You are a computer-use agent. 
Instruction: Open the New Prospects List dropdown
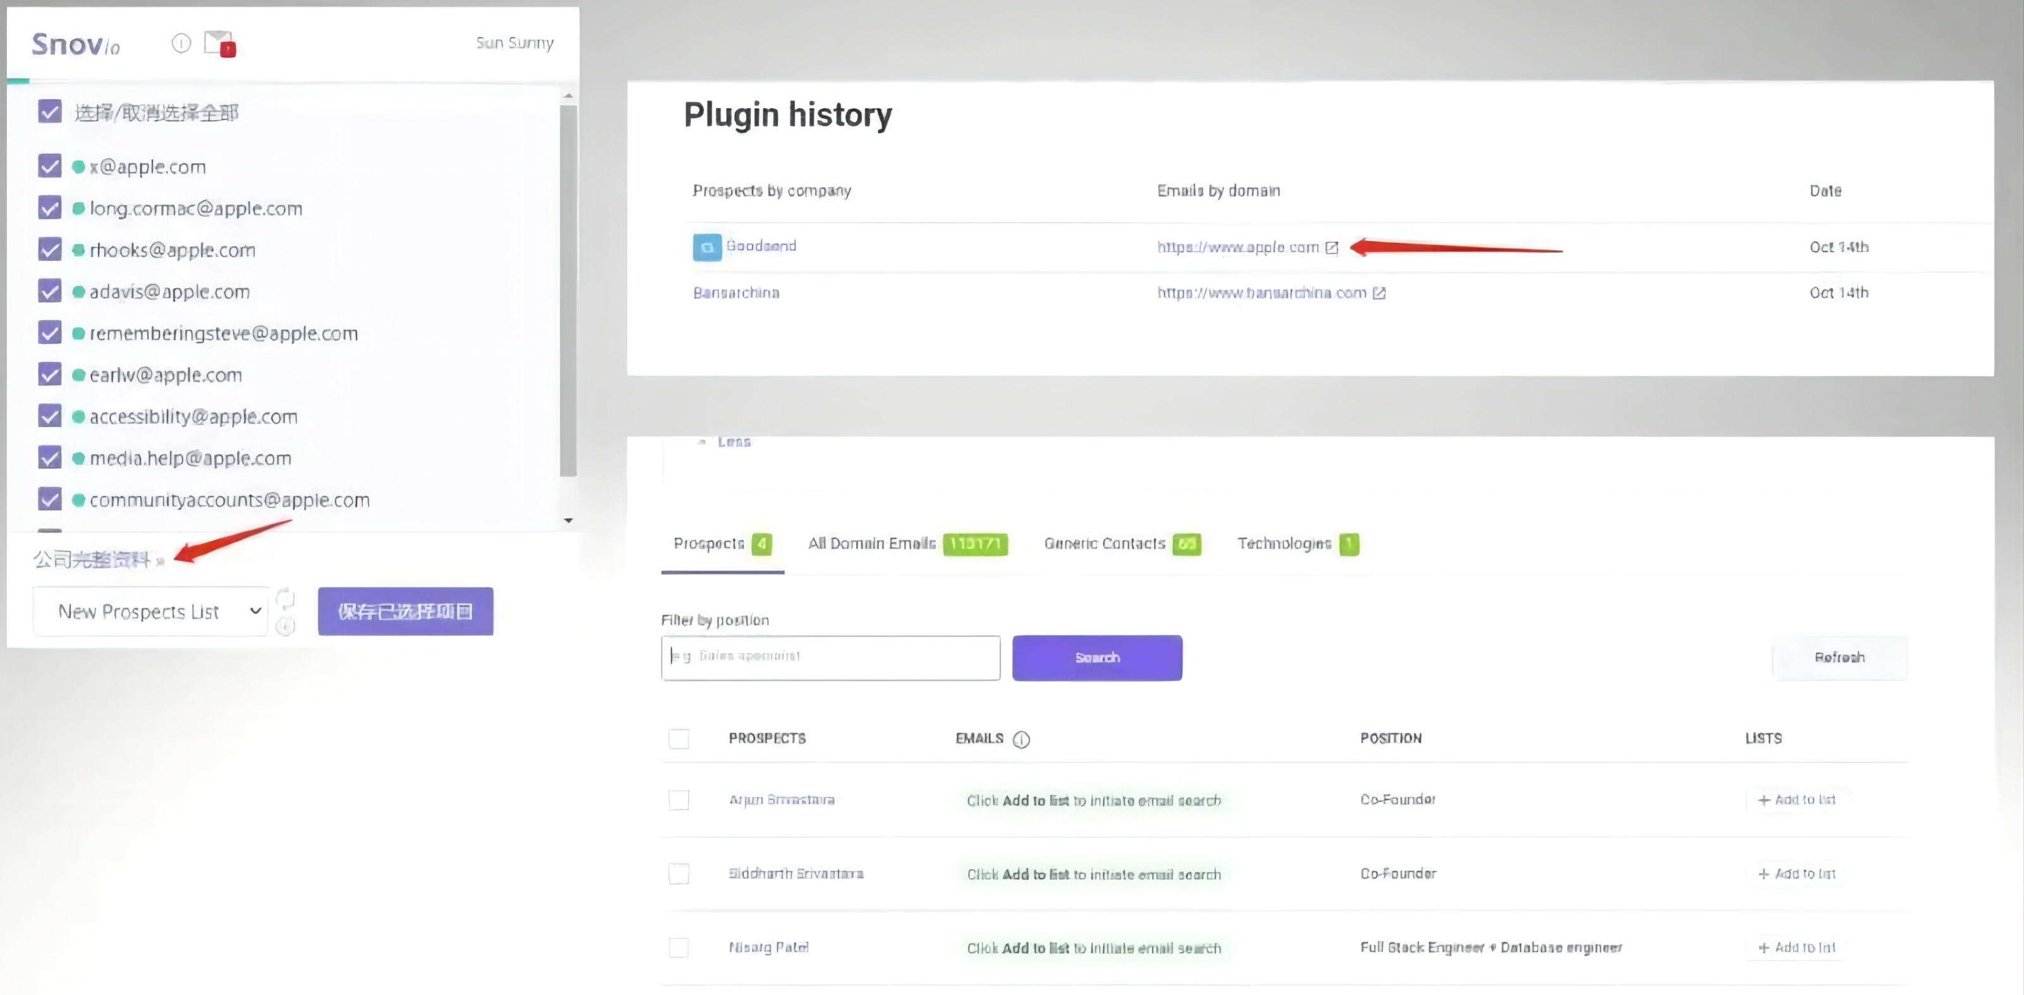click(x=149, y=611)
